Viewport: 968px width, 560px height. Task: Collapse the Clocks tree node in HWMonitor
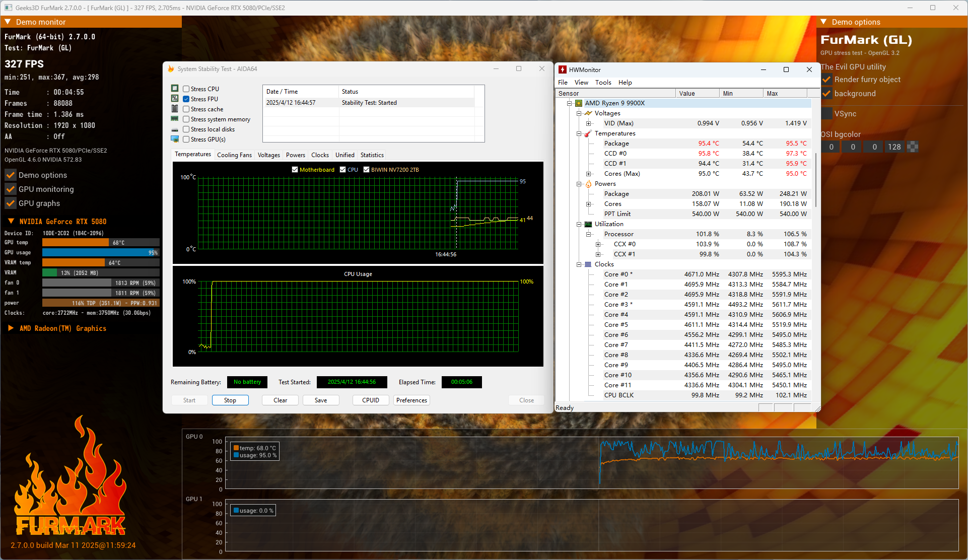(x=579, y=264)
